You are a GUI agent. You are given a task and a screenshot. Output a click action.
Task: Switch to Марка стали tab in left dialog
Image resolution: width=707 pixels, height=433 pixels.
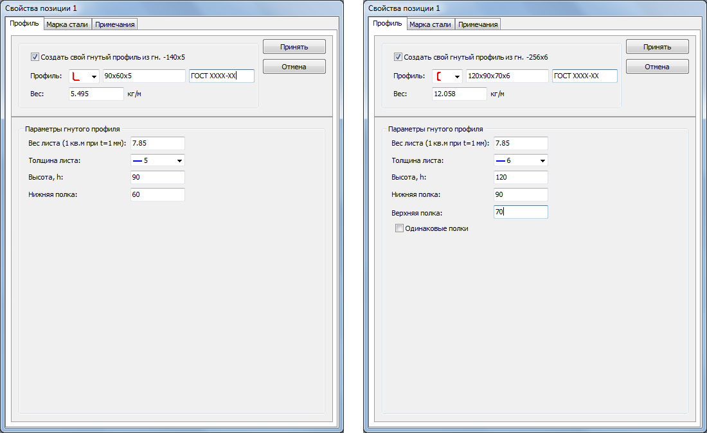coord(67,24)
